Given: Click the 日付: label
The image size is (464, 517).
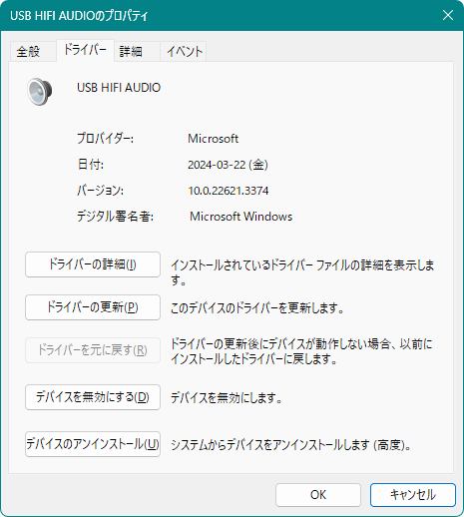Looking at the screenshot, I should tap(91, 165).
